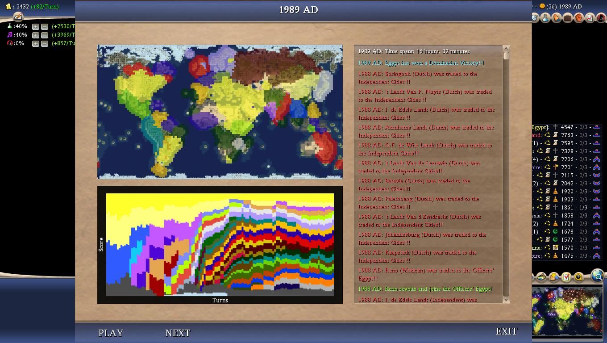Screen dimensions: 607x343
Task: Click the research flask rate icon
Action: tap(10, 26)
